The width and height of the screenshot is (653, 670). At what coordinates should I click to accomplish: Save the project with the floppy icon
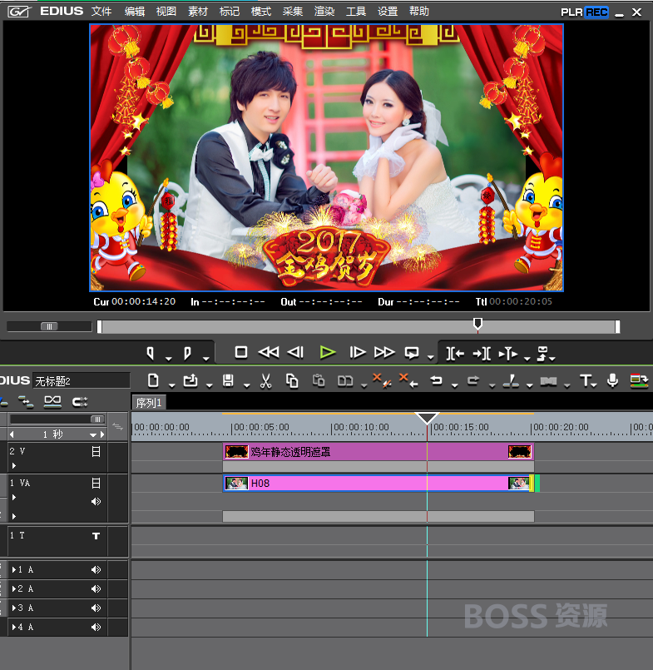click(x=228, y=380)
